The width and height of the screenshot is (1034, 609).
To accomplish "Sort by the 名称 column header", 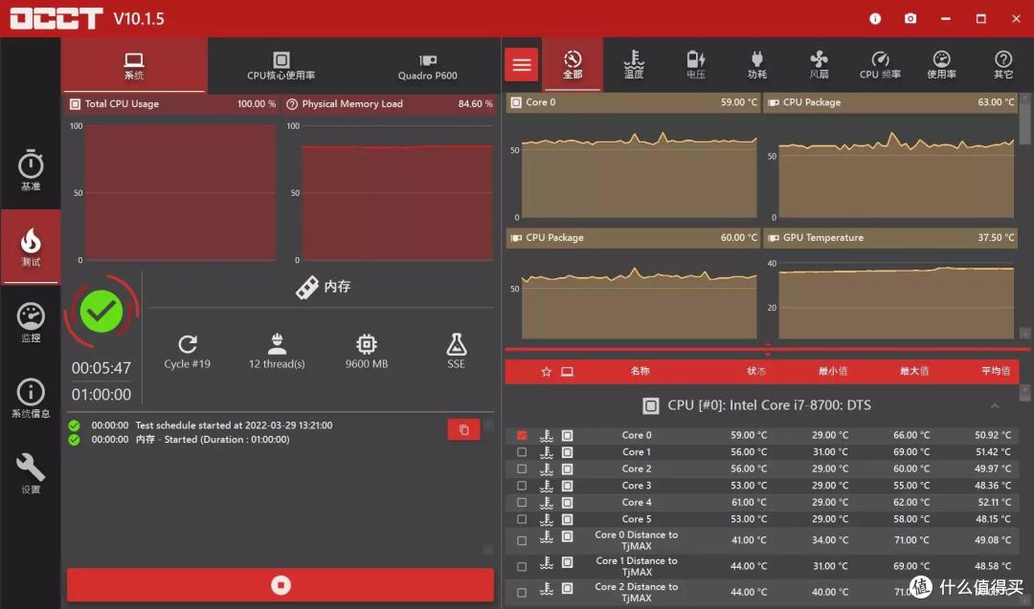I will click(x=640, y=371).
